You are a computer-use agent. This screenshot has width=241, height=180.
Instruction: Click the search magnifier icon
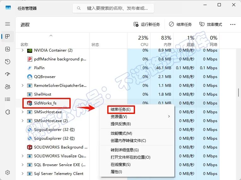click(x=79, y=8)
